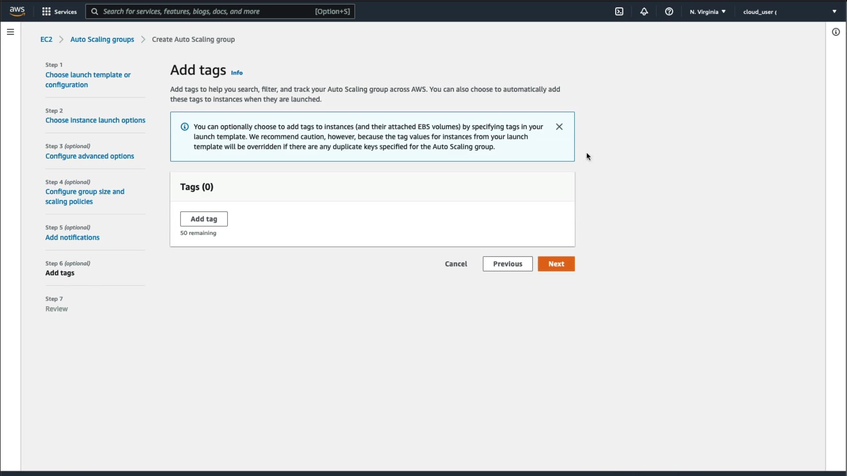Expand the hamburger side navigation
Viewport: 847px width, 476px height.
click(11, 32)
